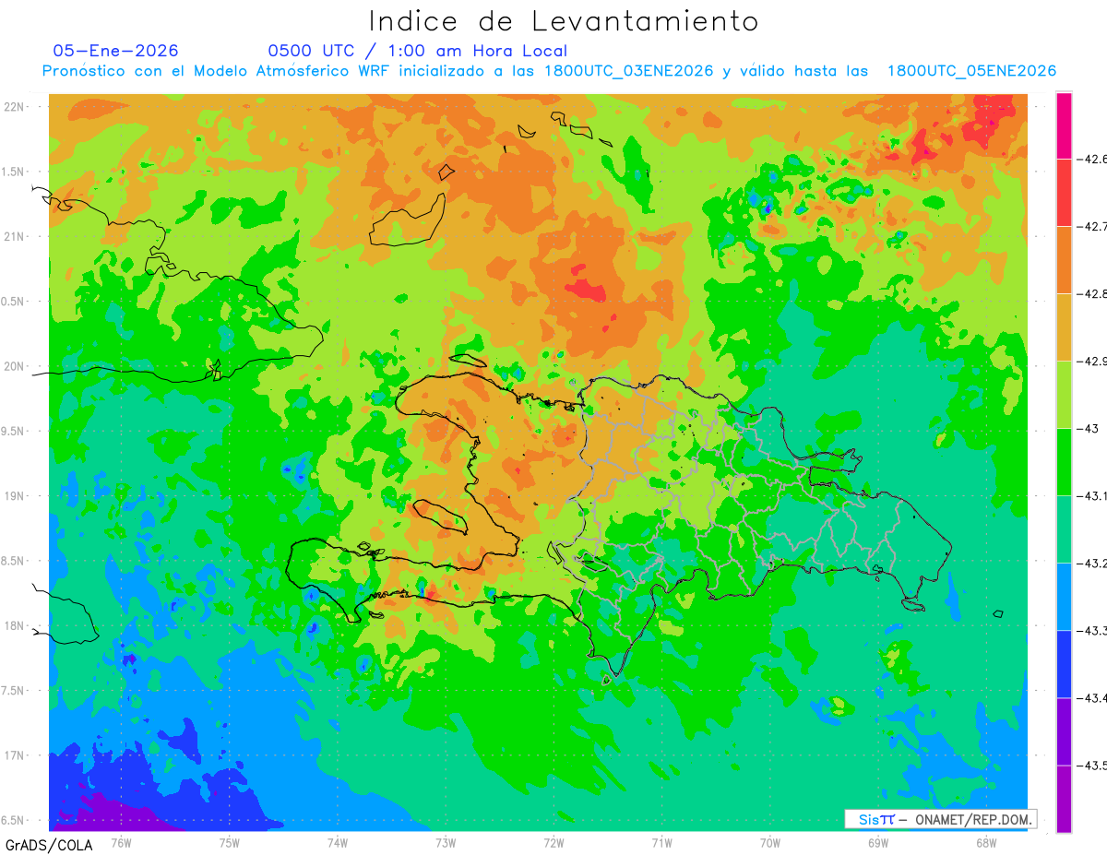Viewport: 1107px width, 855px height.
Task: Click the legend value '-43.5'
Action: pyautogui.click(x=1092, y=765)
